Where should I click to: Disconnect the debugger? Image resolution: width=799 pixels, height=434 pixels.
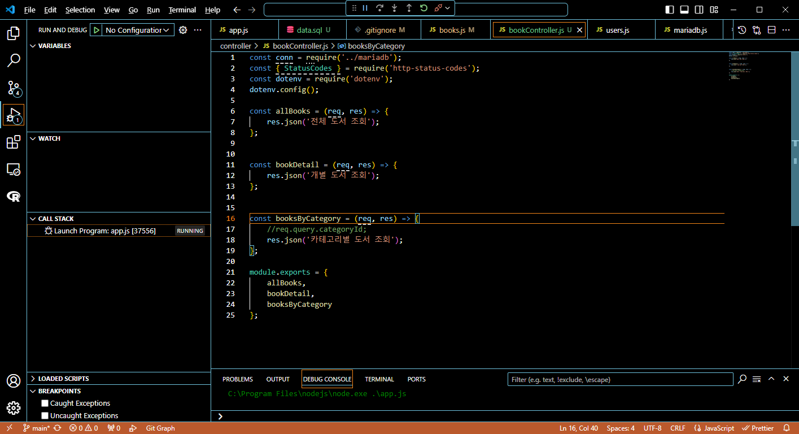click(x=438, y=8)
